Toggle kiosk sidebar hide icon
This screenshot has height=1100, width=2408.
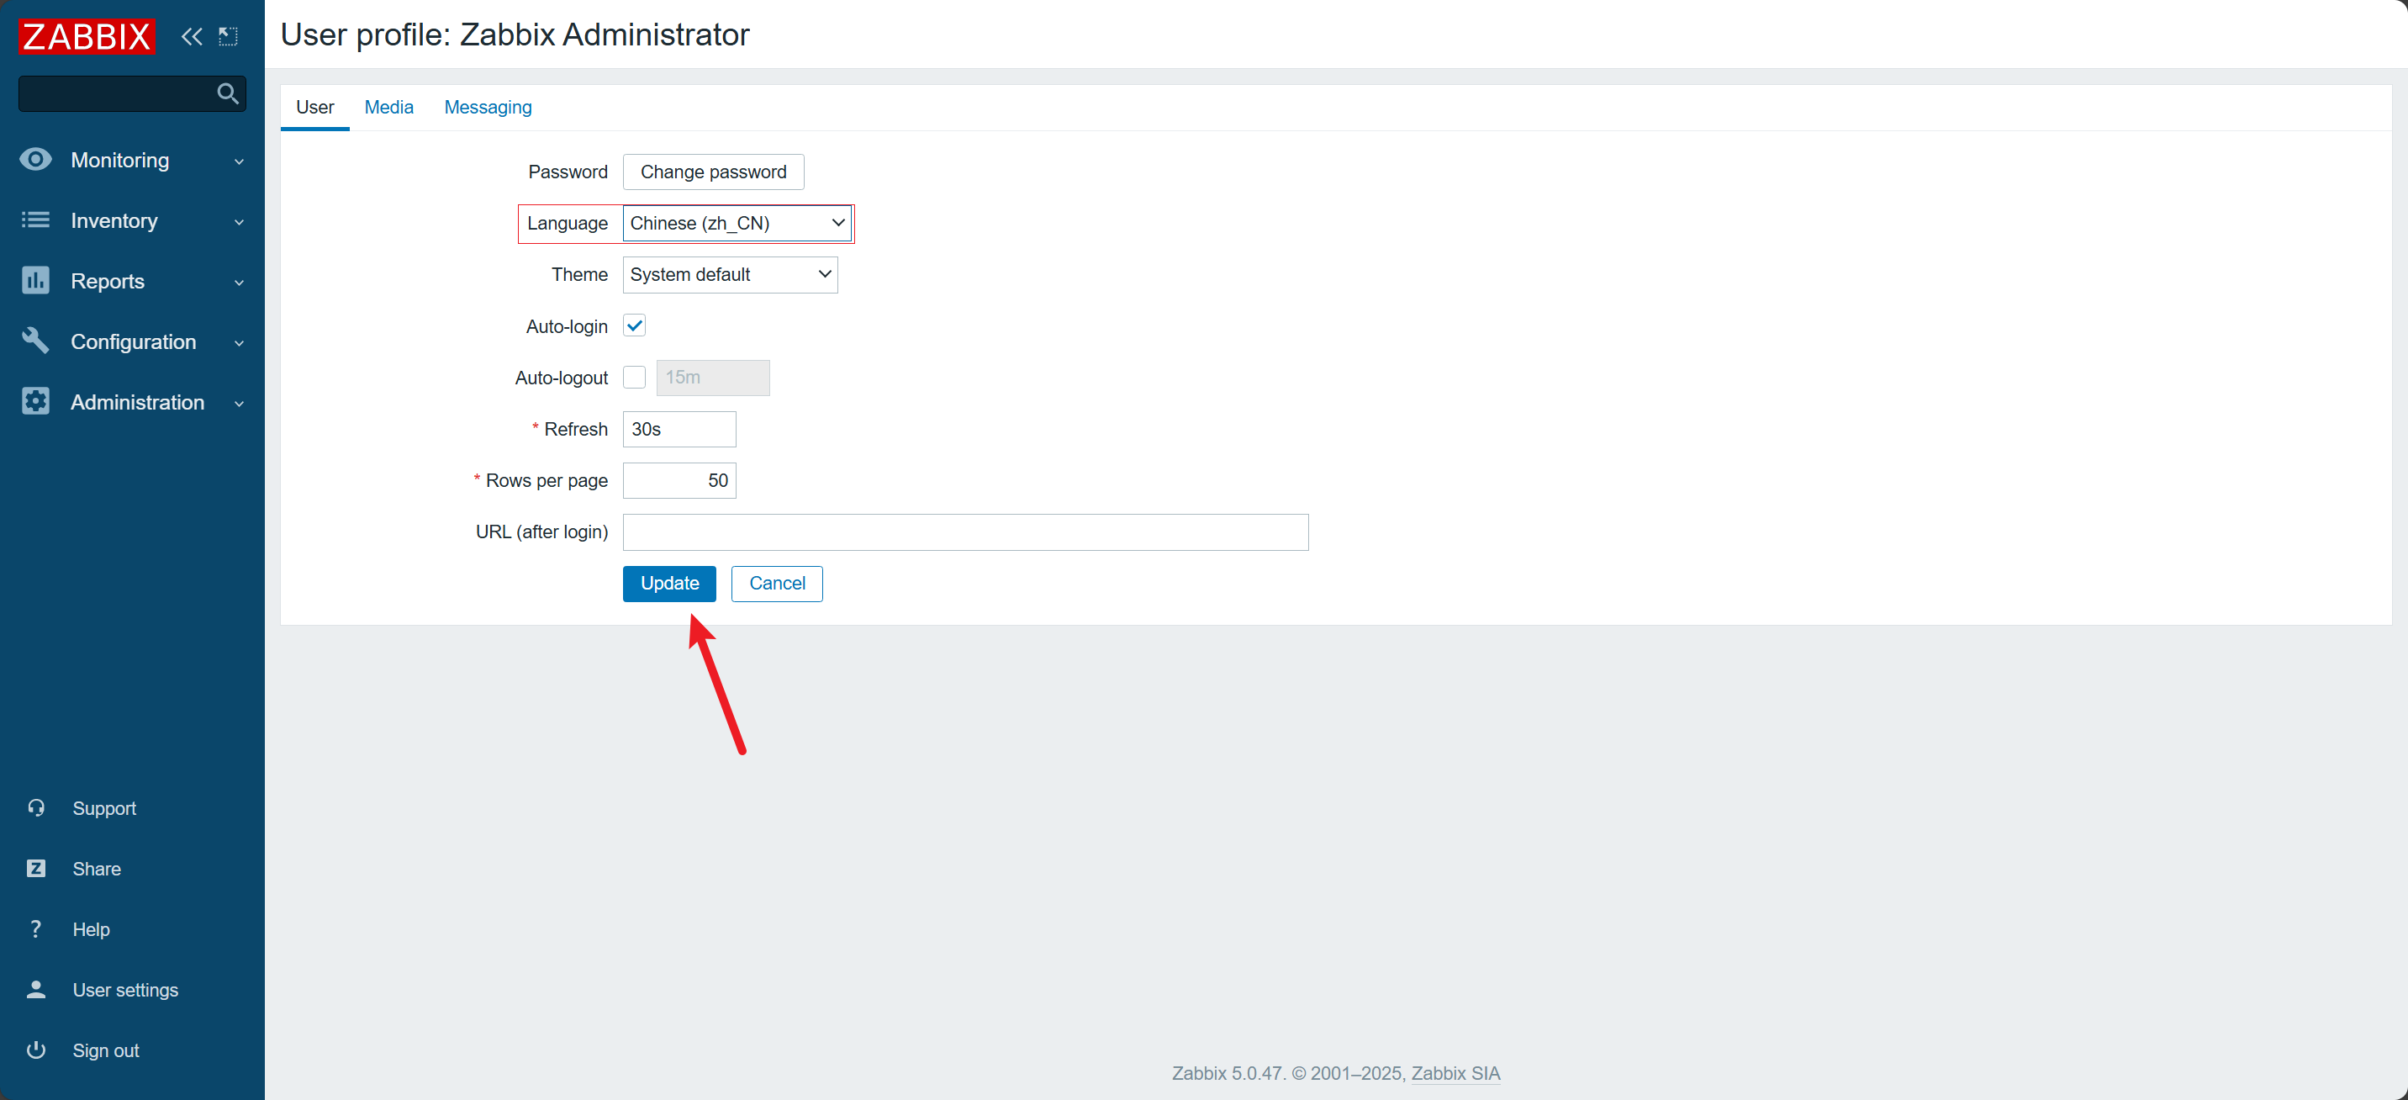(228, 36)
